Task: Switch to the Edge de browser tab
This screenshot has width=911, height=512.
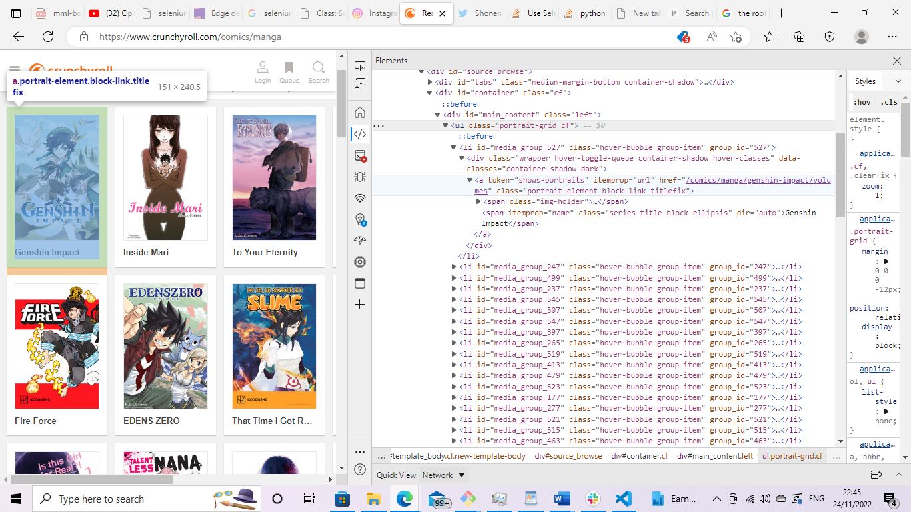Action: (x=215, y=13)
